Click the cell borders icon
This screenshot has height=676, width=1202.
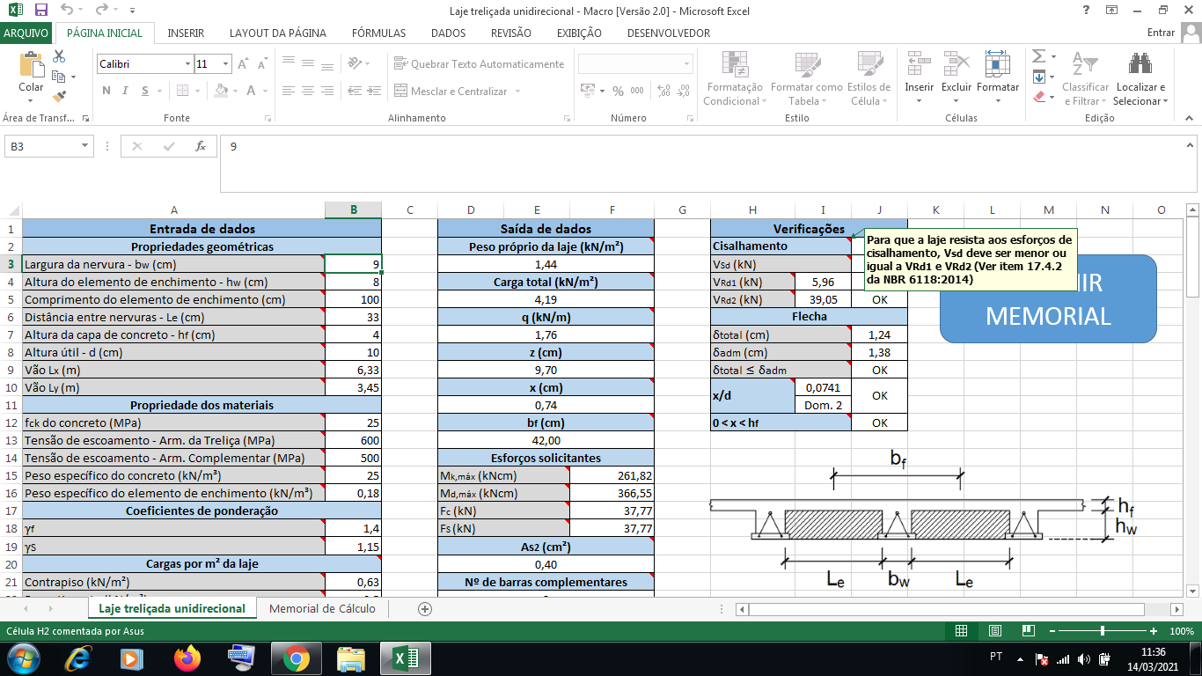click(184, 91)
